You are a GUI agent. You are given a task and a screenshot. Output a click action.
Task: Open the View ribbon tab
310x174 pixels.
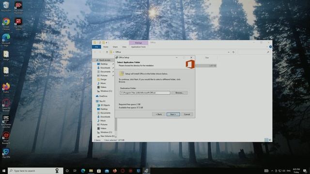124,47
